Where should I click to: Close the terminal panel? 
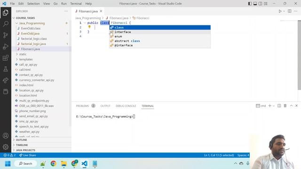click(296, 106)
